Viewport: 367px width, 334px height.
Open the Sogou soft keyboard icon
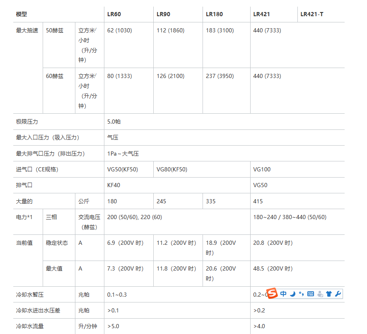(311, 294)
